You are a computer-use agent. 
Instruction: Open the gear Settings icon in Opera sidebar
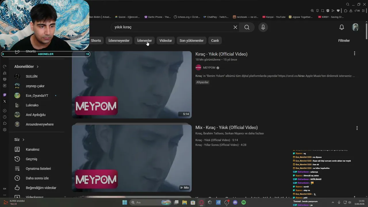(x=5, y=130)
